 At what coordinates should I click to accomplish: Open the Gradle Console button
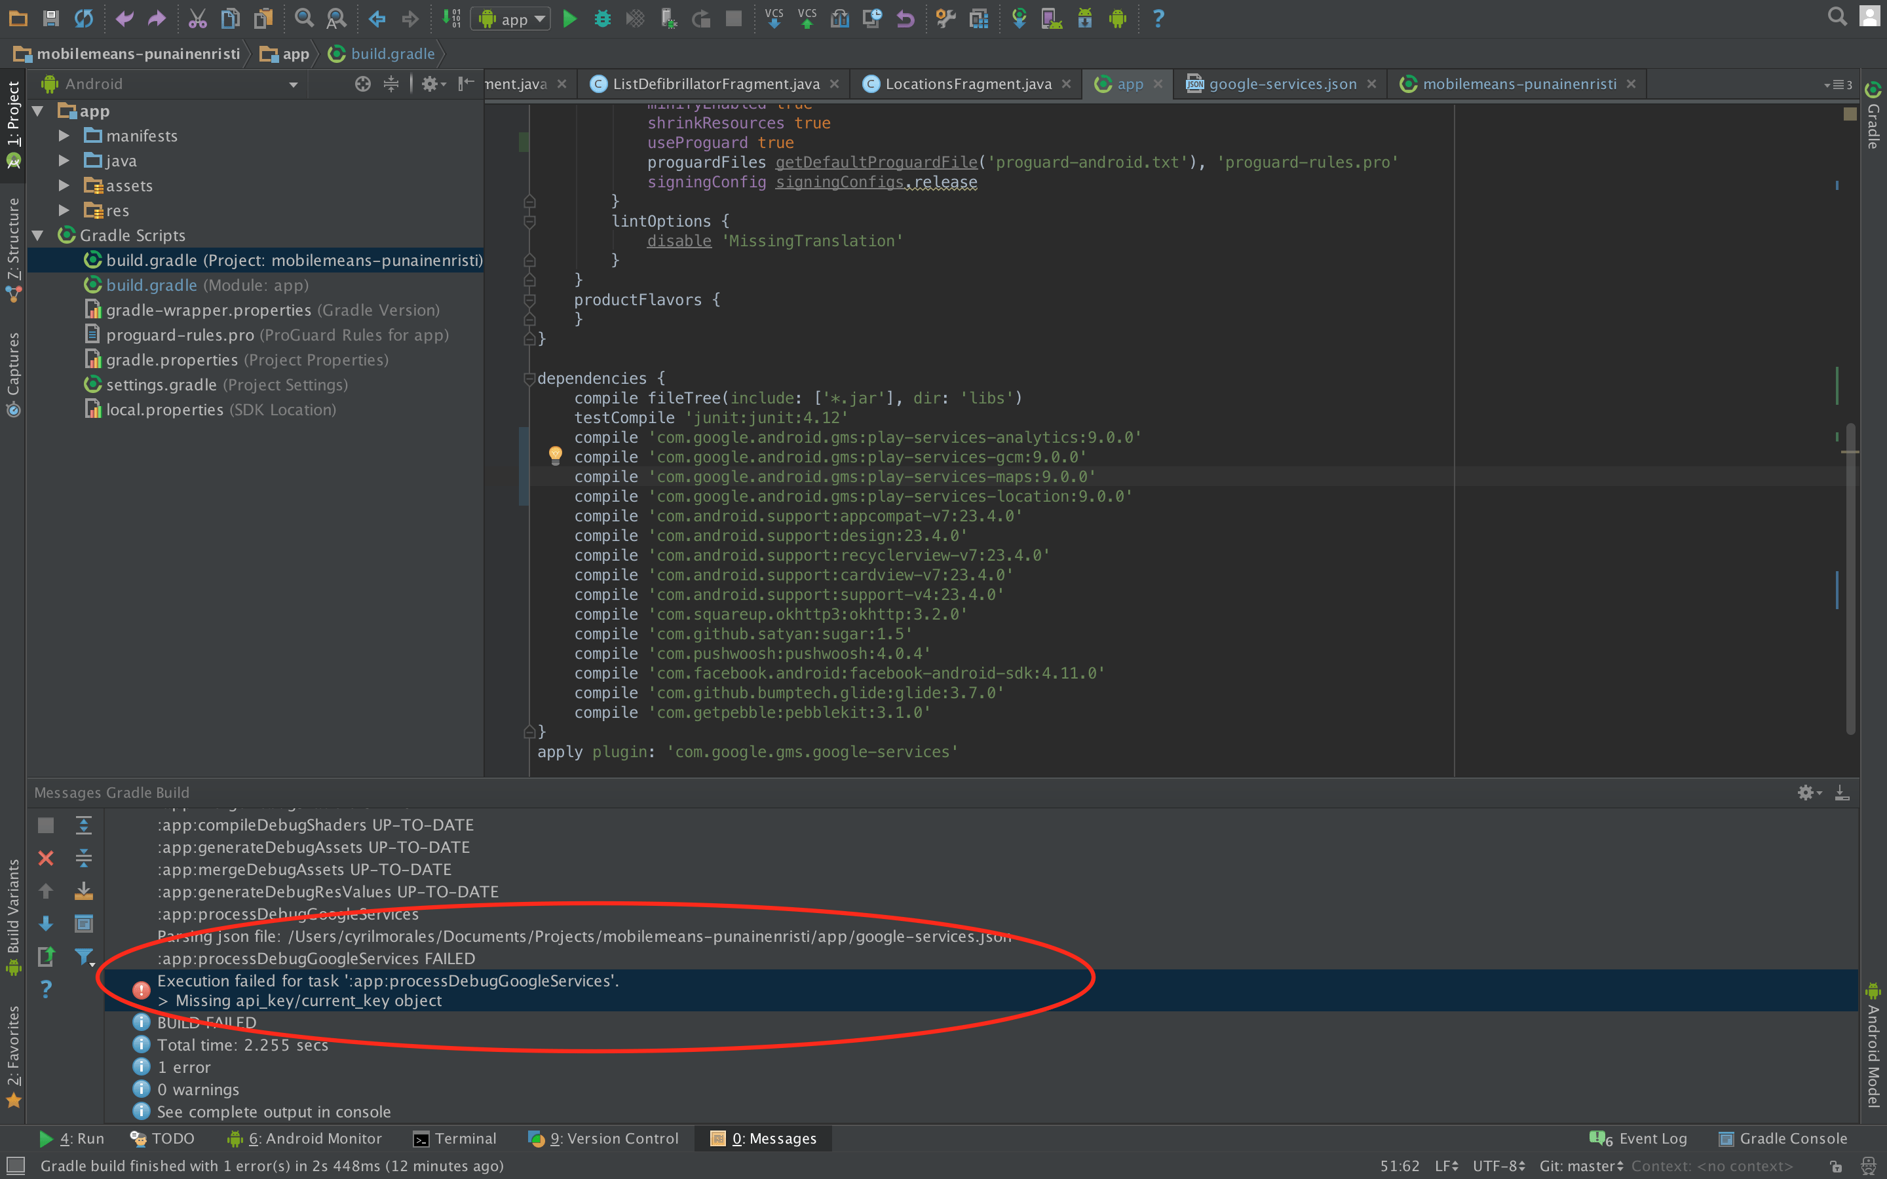[x=1783, y=1138]
